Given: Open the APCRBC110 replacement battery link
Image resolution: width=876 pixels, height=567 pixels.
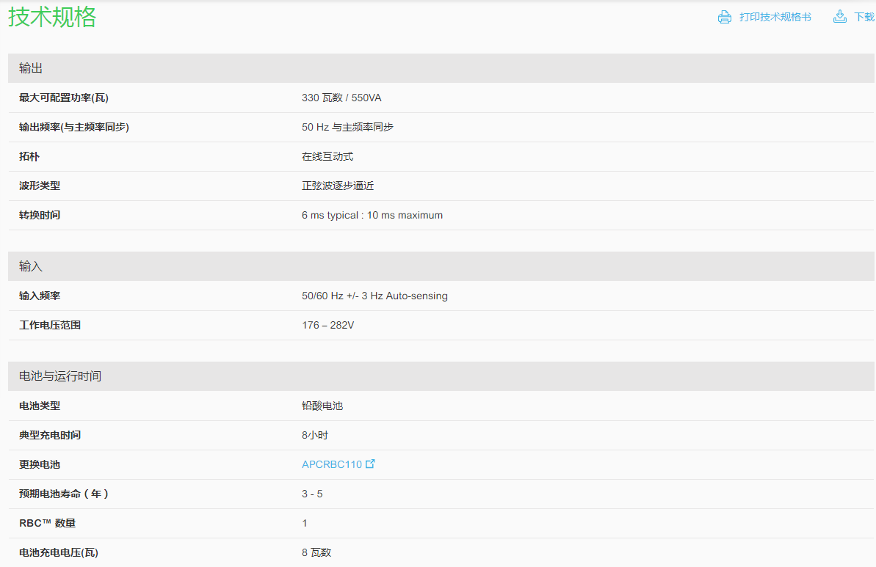Looking at the screenshot, I should 332,464.
